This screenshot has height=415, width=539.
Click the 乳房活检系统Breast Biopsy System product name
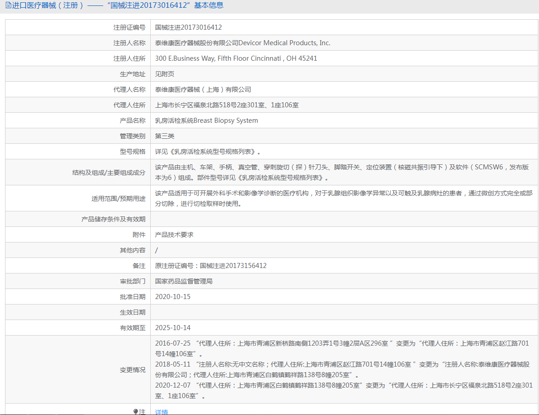206,121
